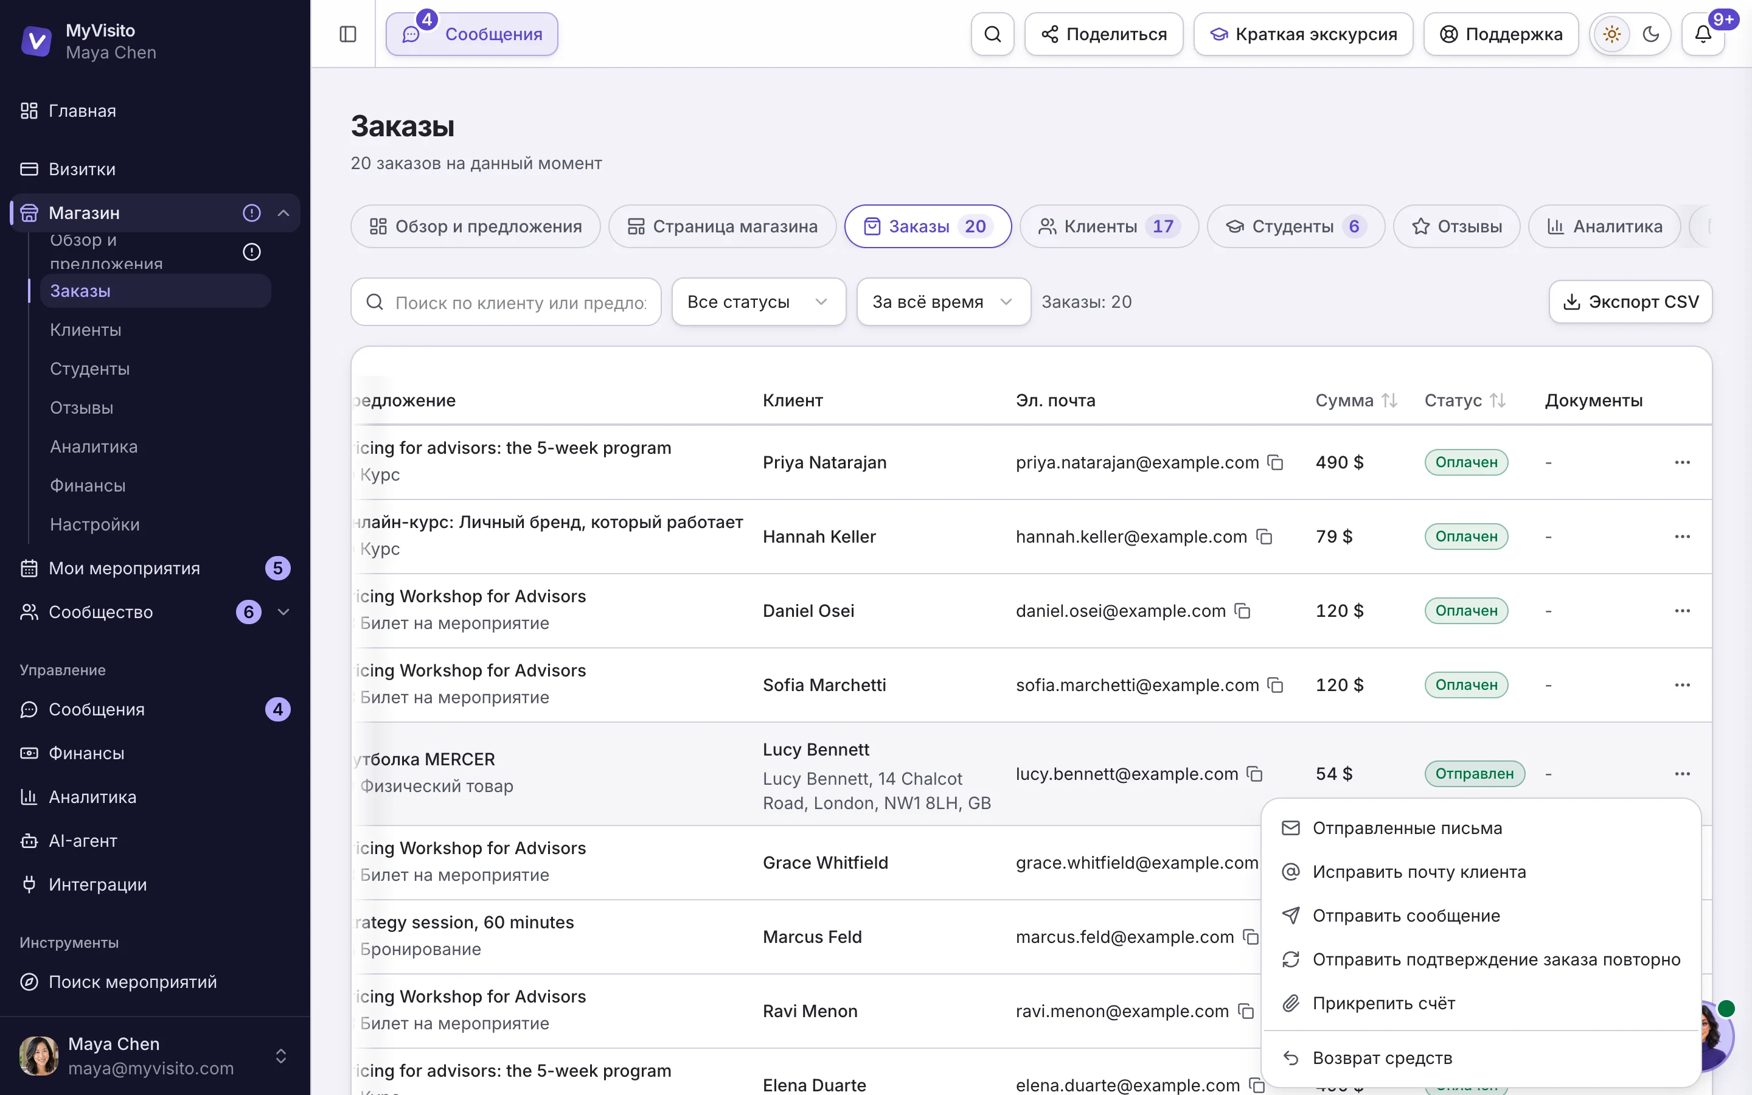Copy hannah.keller@example.com email address
The width and height of the screenshot is (1752, 1095).
tap(1264, 537)
